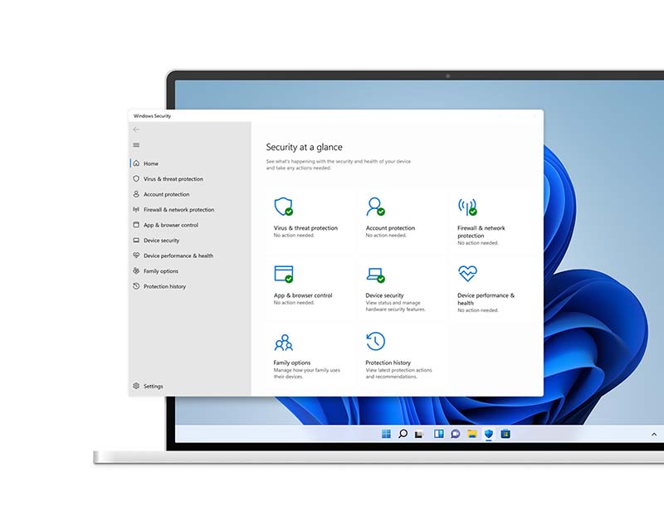This screenshot has width=664, height=526.
Task: Click the large clock icon on the Protection history card
Action: coord(376,341)
